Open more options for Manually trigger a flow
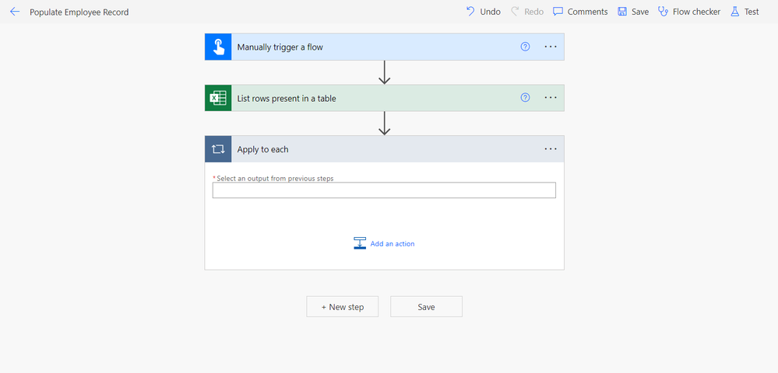Screen dimensions: 778x373 [x=551, y=47]
